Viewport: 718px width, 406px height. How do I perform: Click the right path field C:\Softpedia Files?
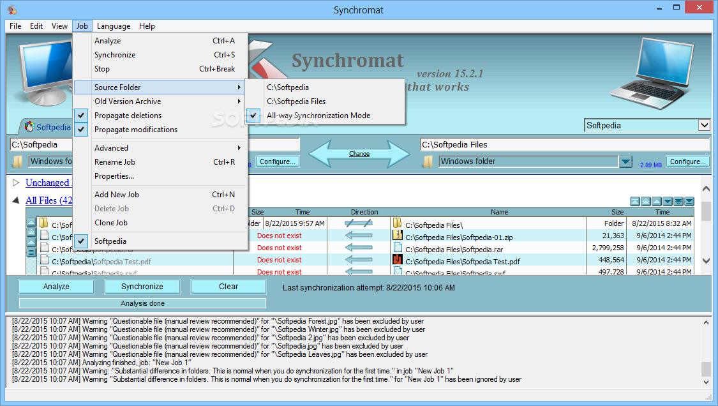point(565,144)
